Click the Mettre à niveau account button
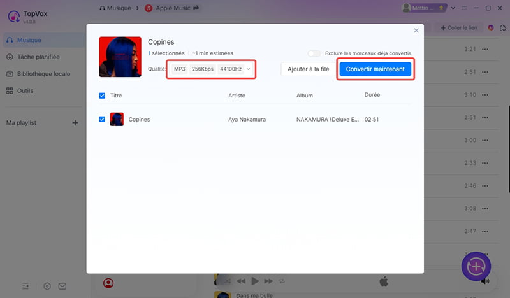Image resolution: width=510 pixels, height=298 pixels. pos(424,8)
